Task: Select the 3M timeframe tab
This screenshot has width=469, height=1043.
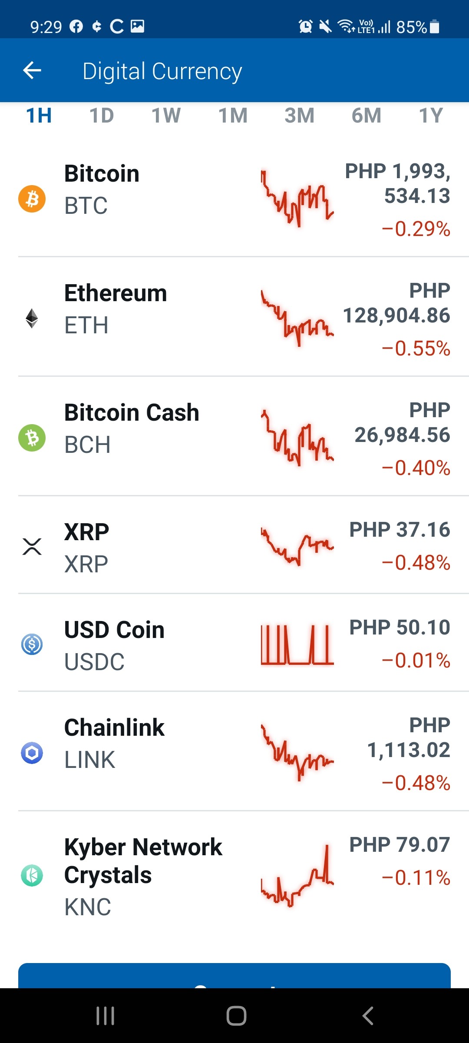Action: point(300,116)
